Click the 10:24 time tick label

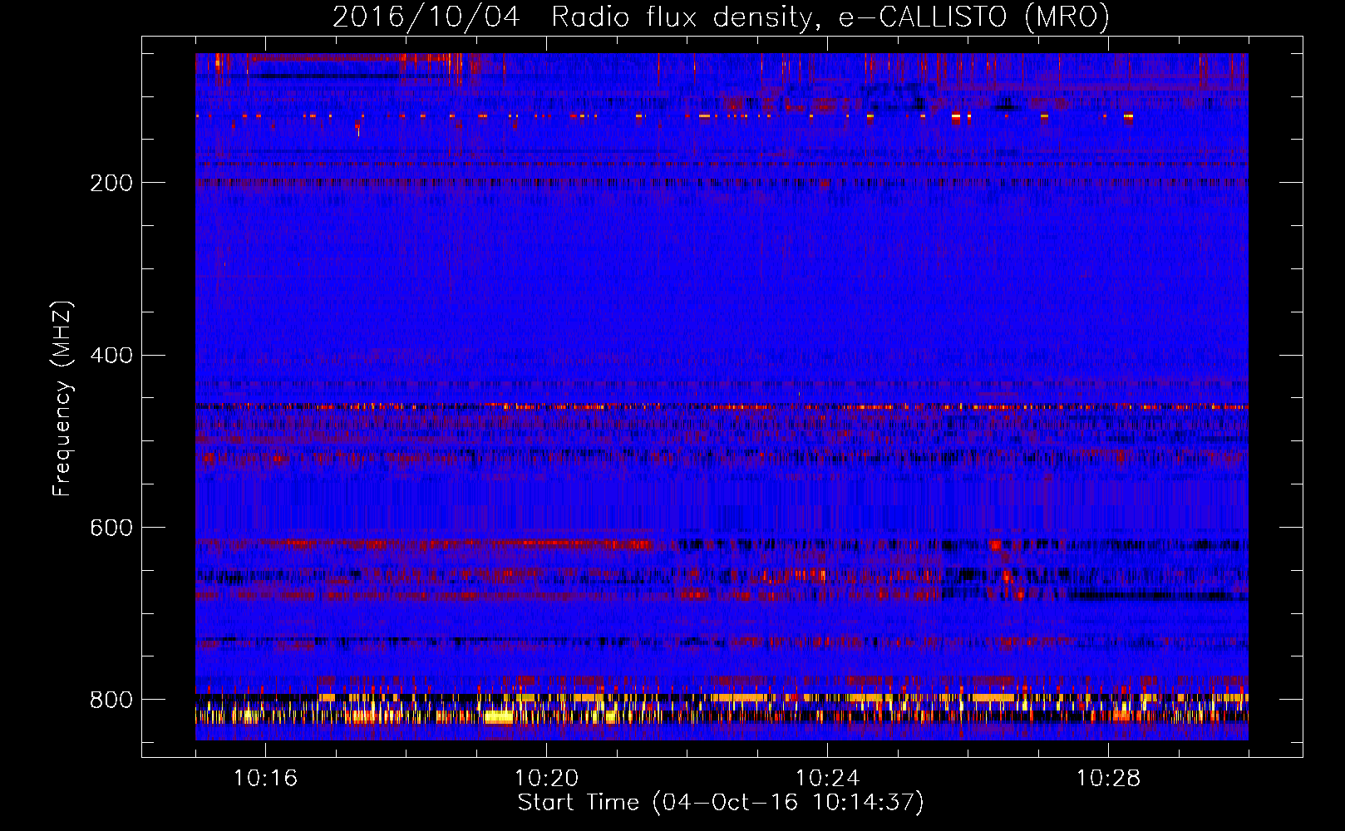click(827, 779)
